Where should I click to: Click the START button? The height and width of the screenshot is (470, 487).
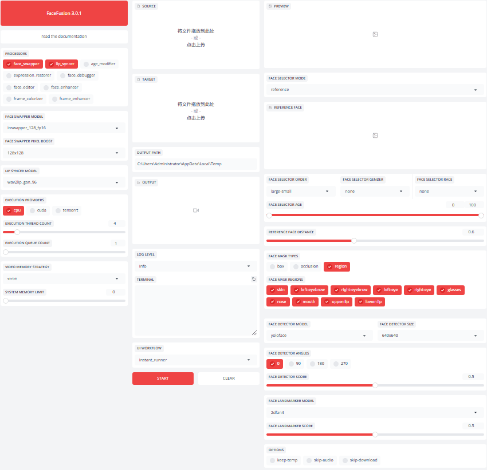point(163,379)
